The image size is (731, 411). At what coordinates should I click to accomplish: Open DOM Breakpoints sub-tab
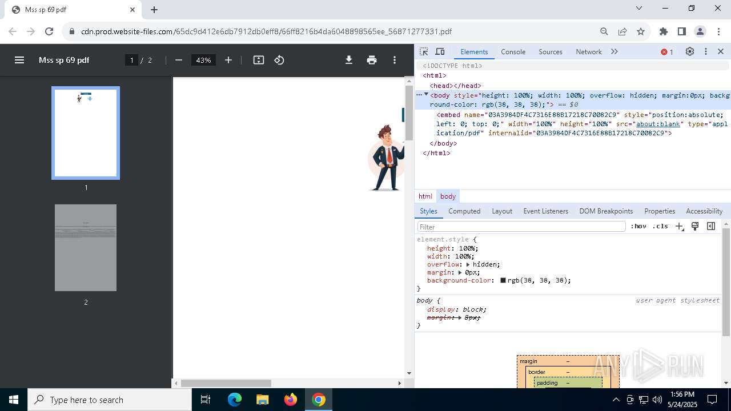[x=606, y=211]
